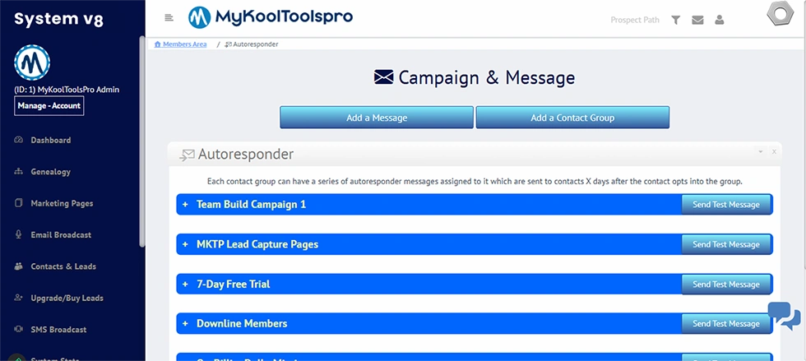Screen dimensions: 806x361
Task: Follow the Members Area breadcrumb link
Action: 184,44
